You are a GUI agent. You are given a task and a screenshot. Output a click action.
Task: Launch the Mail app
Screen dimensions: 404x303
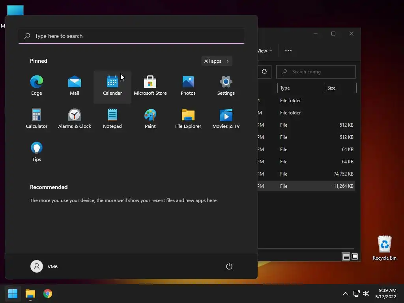tap(75, 86)
